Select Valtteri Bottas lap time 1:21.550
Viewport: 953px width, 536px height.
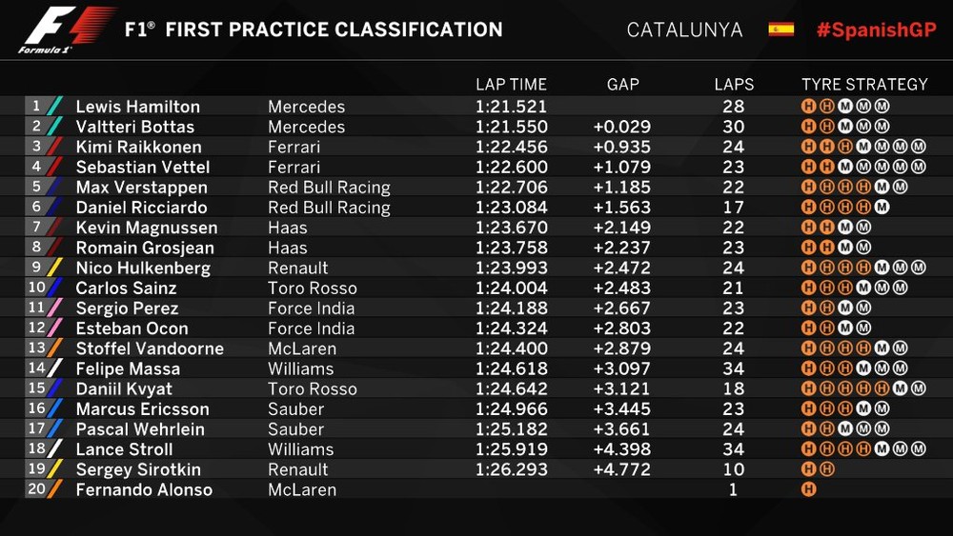point(511,127)
